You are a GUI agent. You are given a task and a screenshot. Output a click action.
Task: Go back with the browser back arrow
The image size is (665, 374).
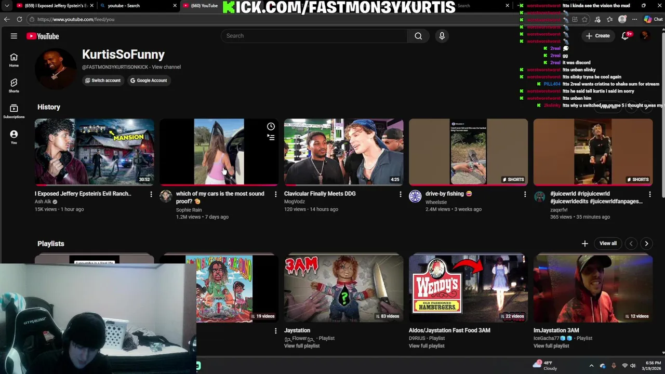click(7, 19)
